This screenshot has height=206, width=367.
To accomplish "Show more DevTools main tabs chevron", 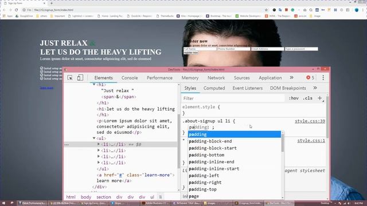I will 291,78.
